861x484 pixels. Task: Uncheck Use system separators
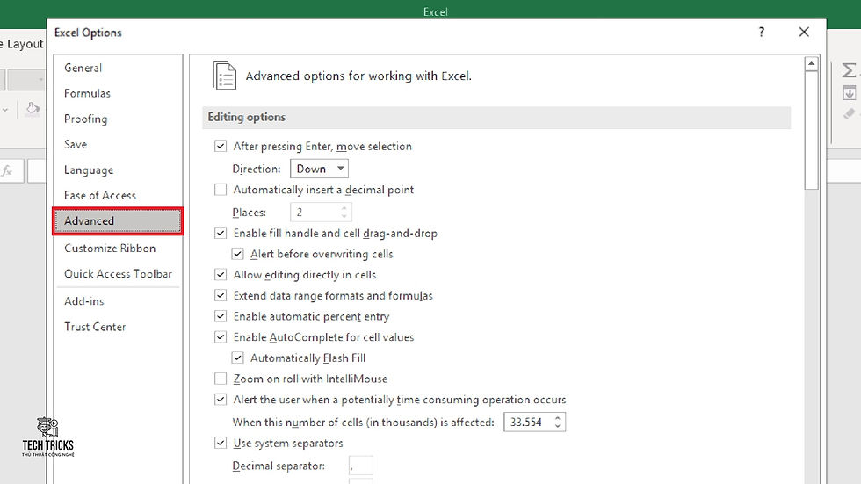pyautogui.click(x=221, y=443)
